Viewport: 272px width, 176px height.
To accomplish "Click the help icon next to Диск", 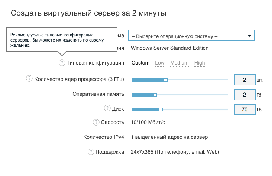I will click(107, 108).
